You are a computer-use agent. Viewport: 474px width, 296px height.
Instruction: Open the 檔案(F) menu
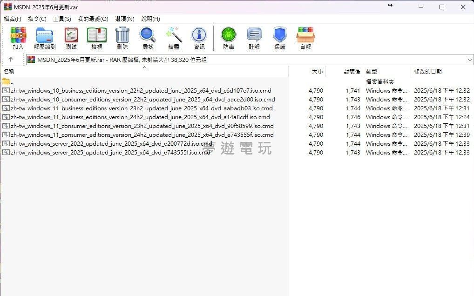pyautogui.click(x=13, y=19)
